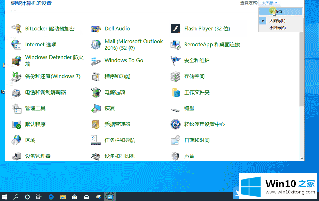Viewport: 319px width, 201px height.
Task: Open the 任务栏和导航 icon
Action: coord(96,140)
